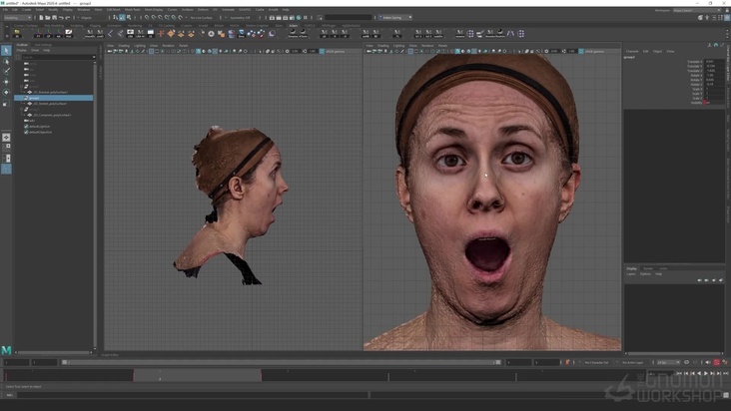Pick the Scale tool in toolbox

(x=6, y=103)
